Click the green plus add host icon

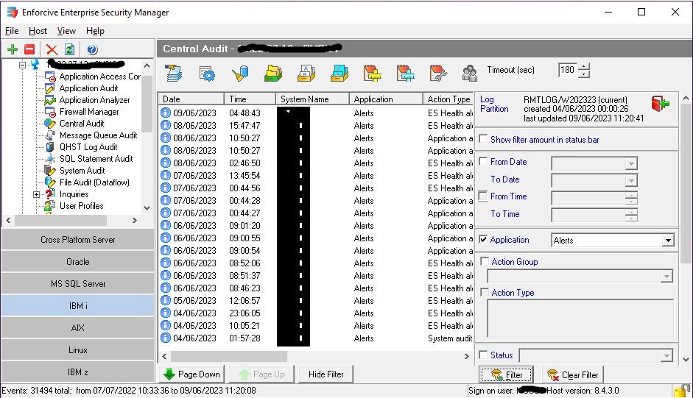point(13,49)
